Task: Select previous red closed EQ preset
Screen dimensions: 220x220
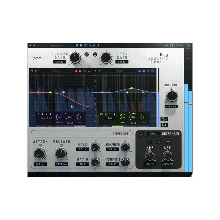Action: (x=32, y=71)
